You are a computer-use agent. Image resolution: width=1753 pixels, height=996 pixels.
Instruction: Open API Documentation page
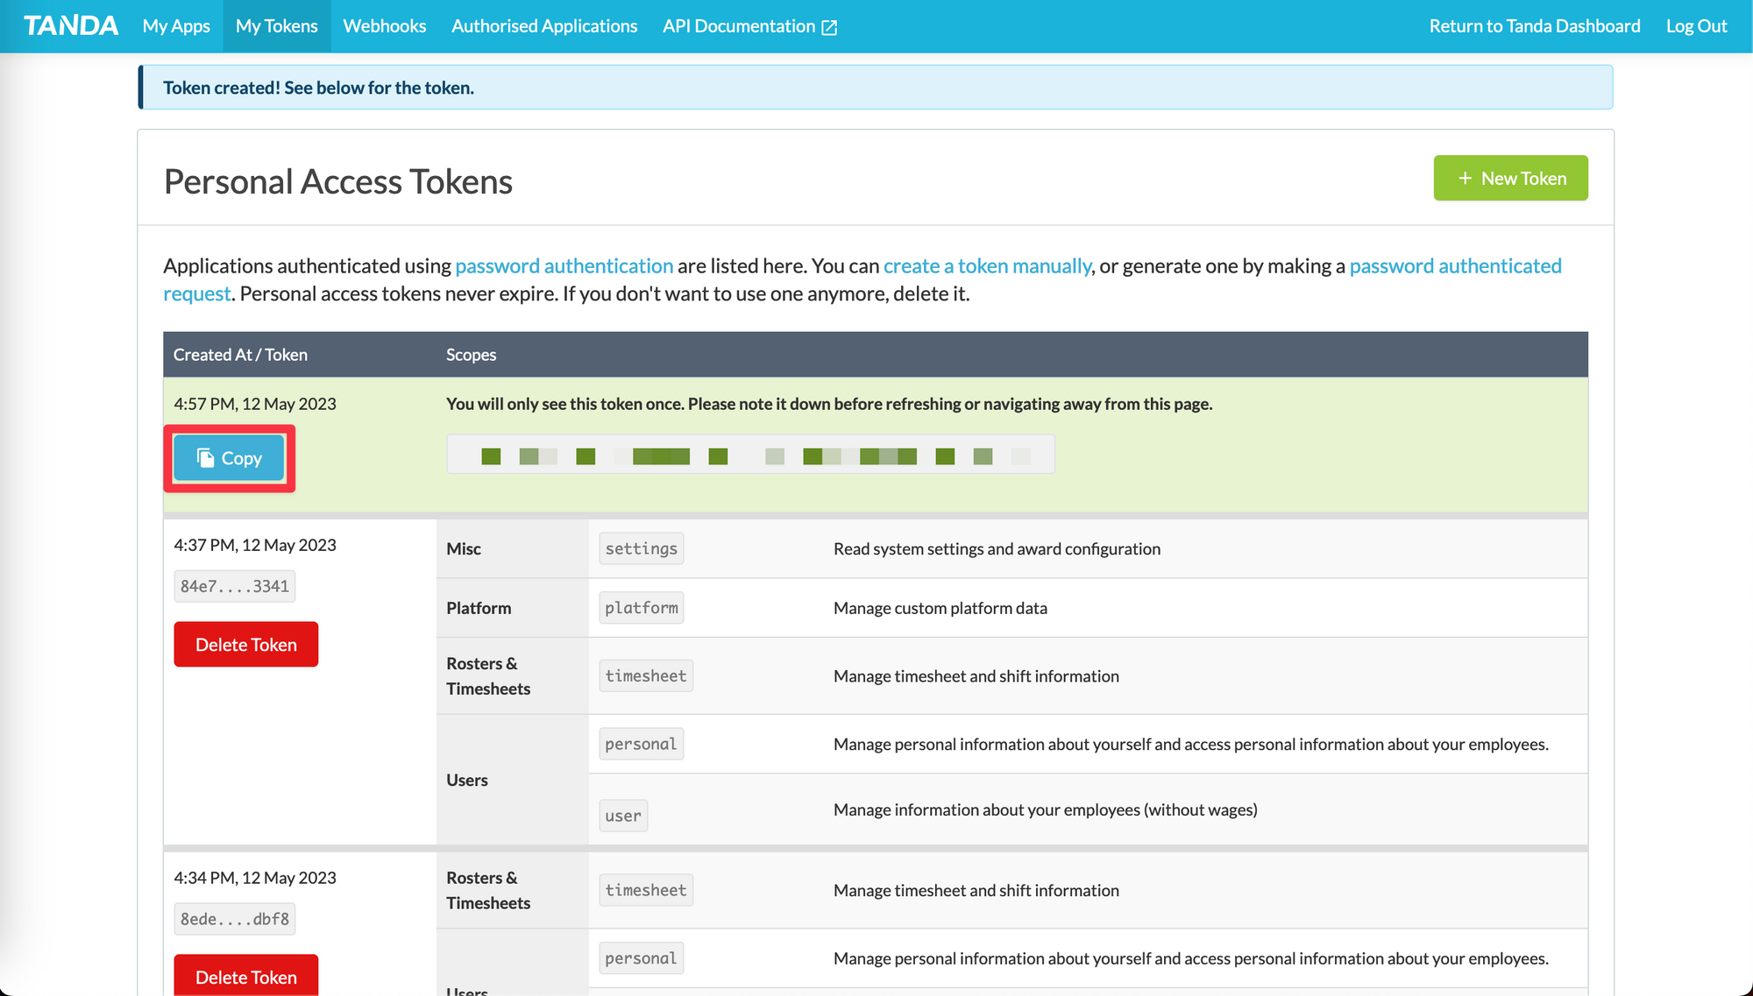coord(739,26)
